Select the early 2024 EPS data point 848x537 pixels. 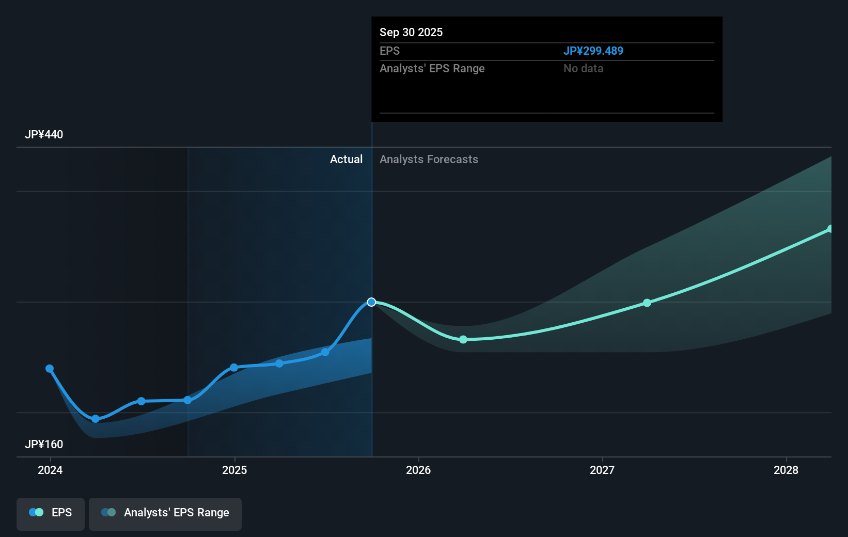(50, 369)
